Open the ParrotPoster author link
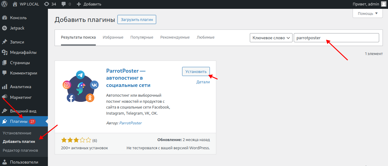This screenshot has height=166, width=388. [131, 123]
